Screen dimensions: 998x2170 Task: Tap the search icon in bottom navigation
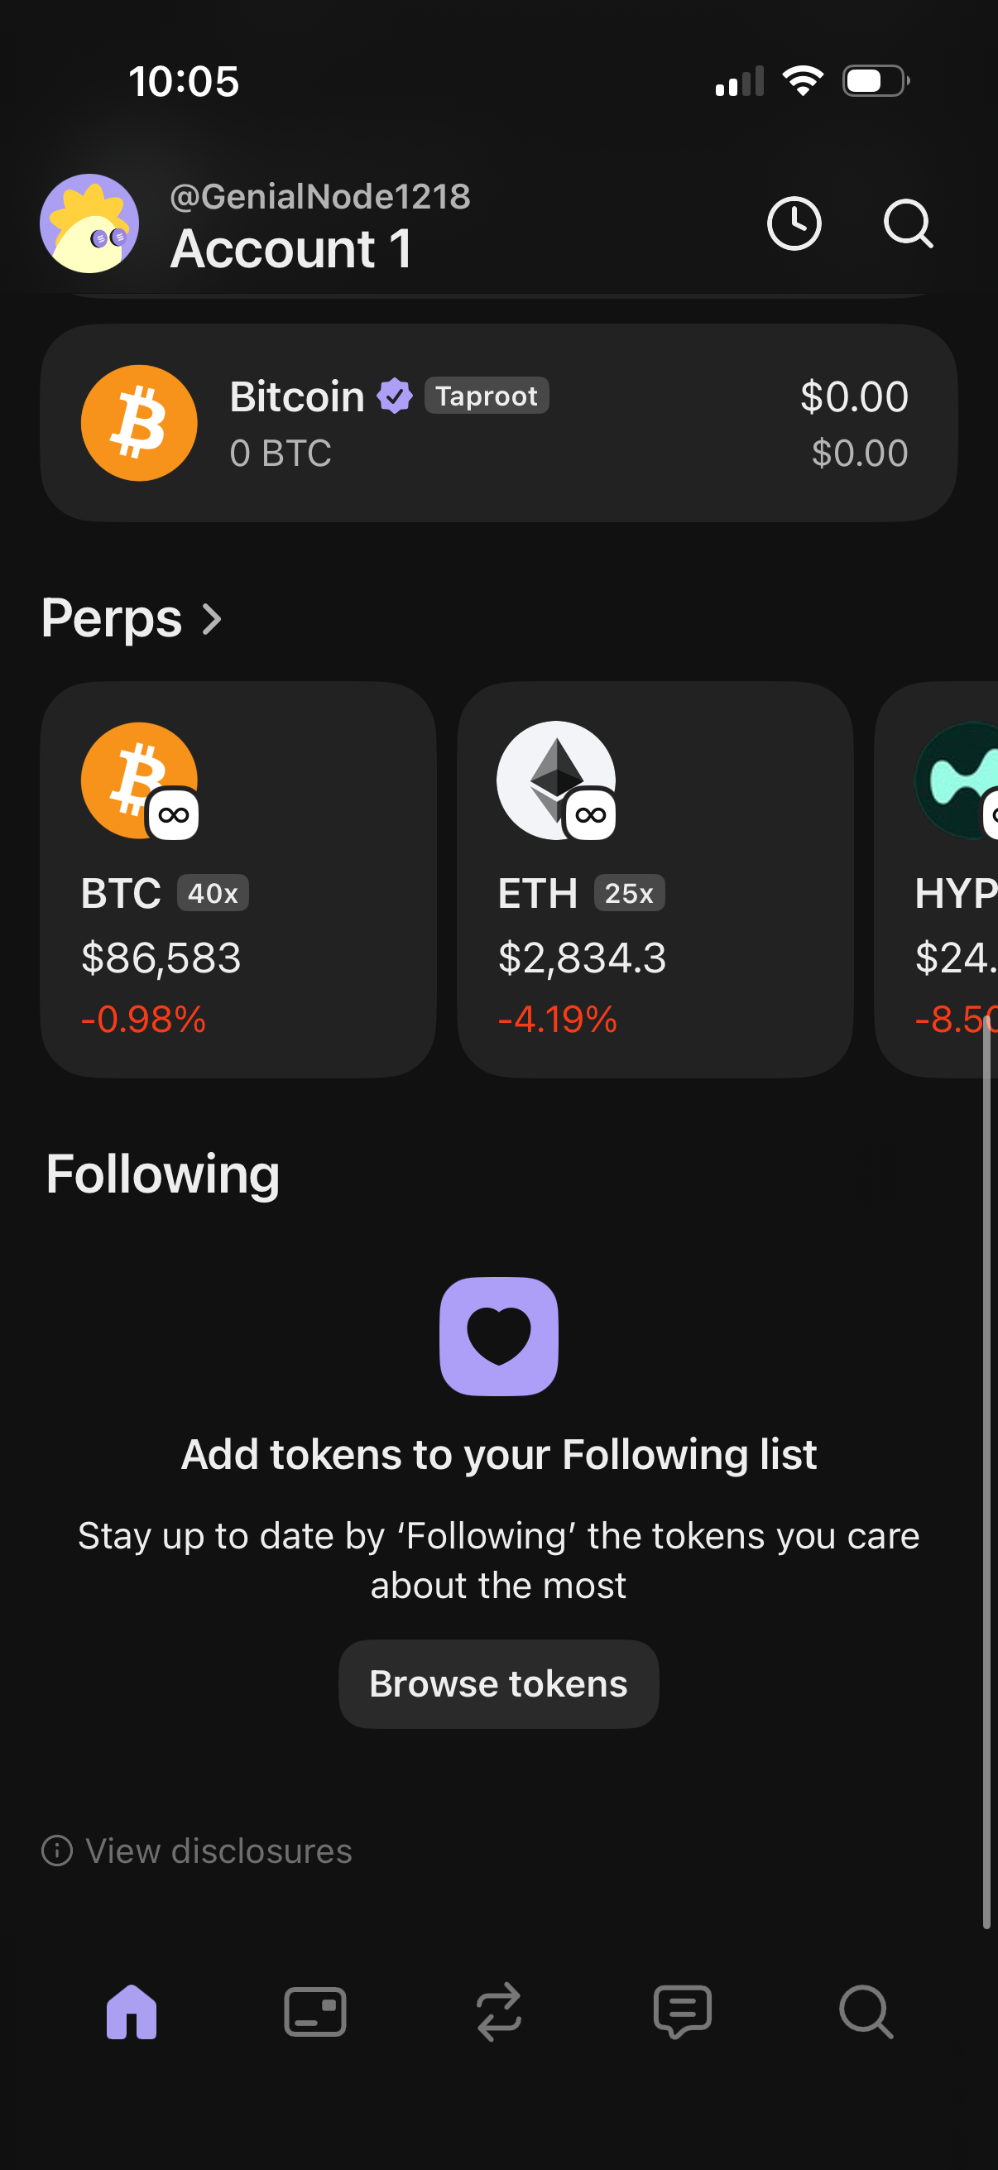866,2014
